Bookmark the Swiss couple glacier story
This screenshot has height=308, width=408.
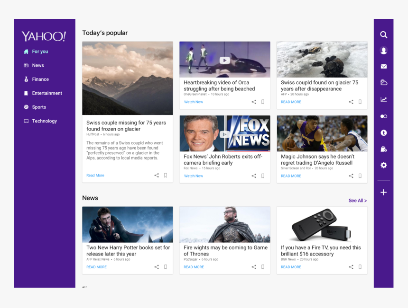[x=360, y=101]
